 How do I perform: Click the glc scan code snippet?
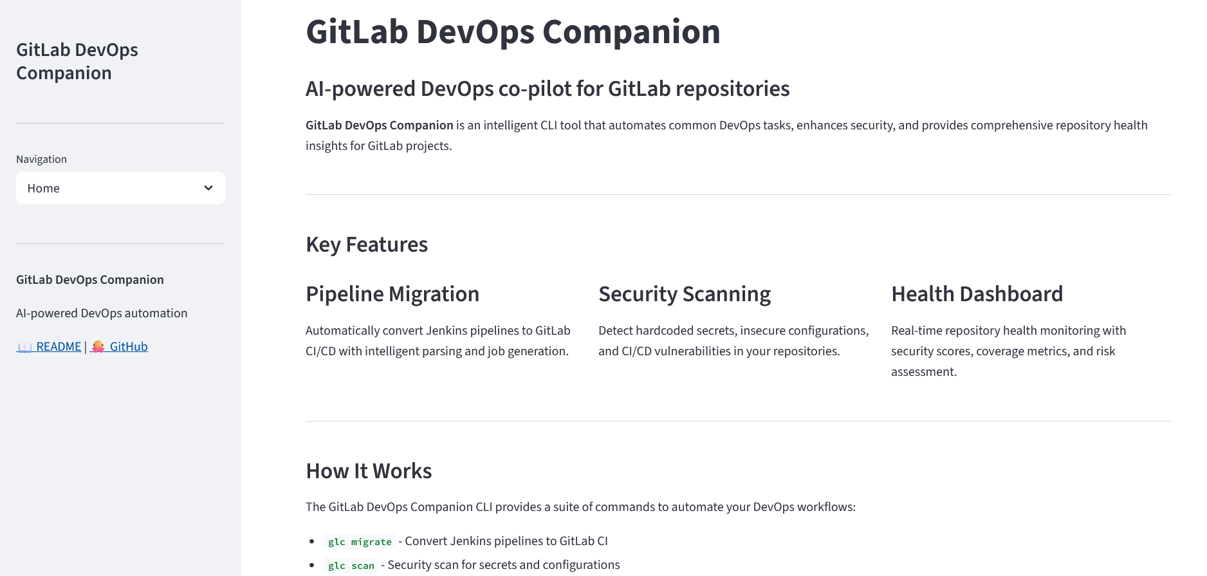[x=351, y=566]
